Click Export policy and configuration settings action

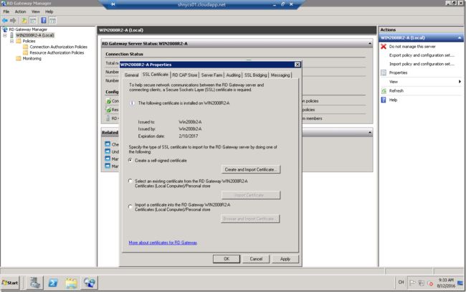pyautogui.click(x=422, y=55)
